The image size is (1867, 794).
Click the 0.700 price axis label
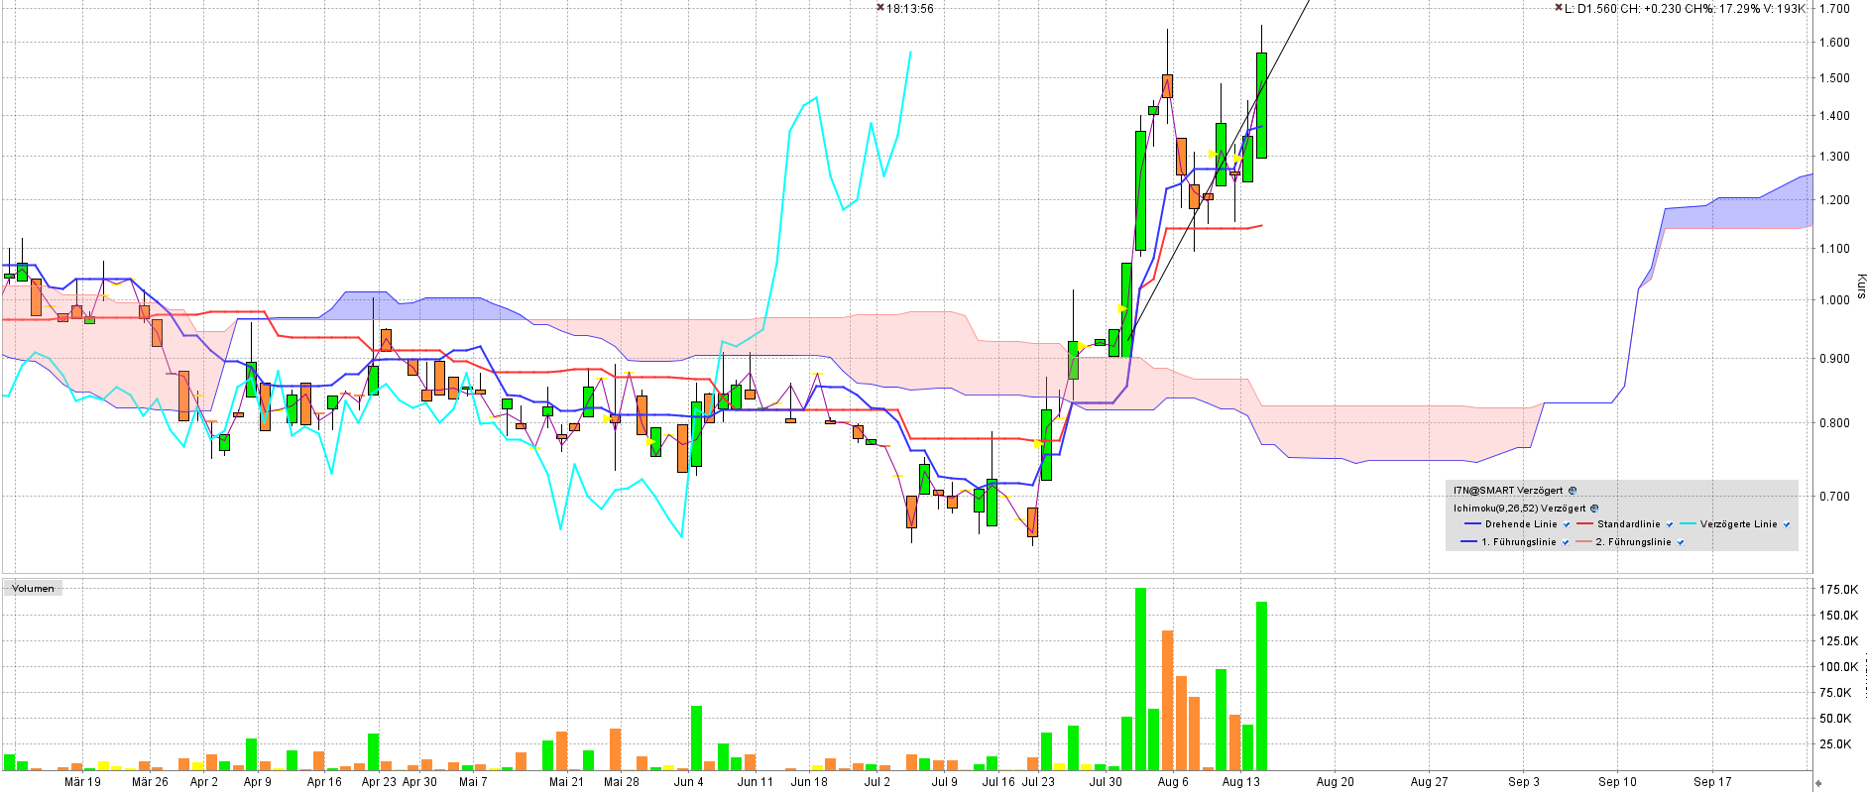(1834, 497)
